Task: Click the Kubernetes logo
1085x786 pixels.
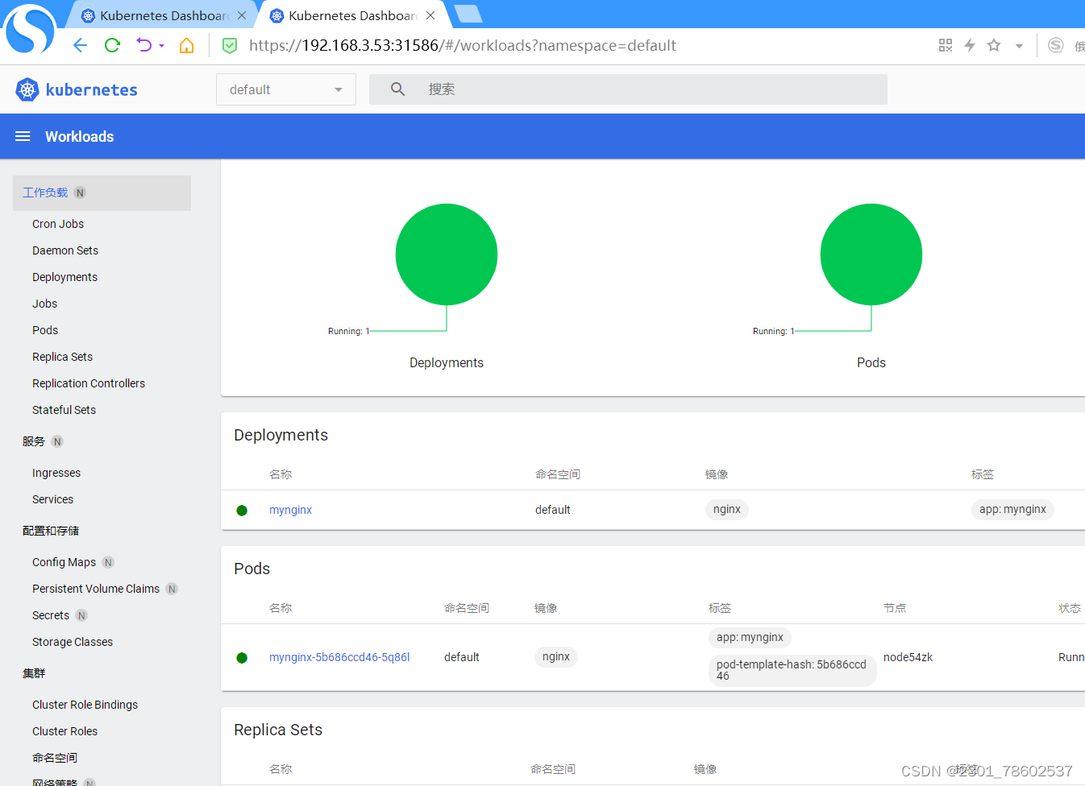Action: [77, 89]
